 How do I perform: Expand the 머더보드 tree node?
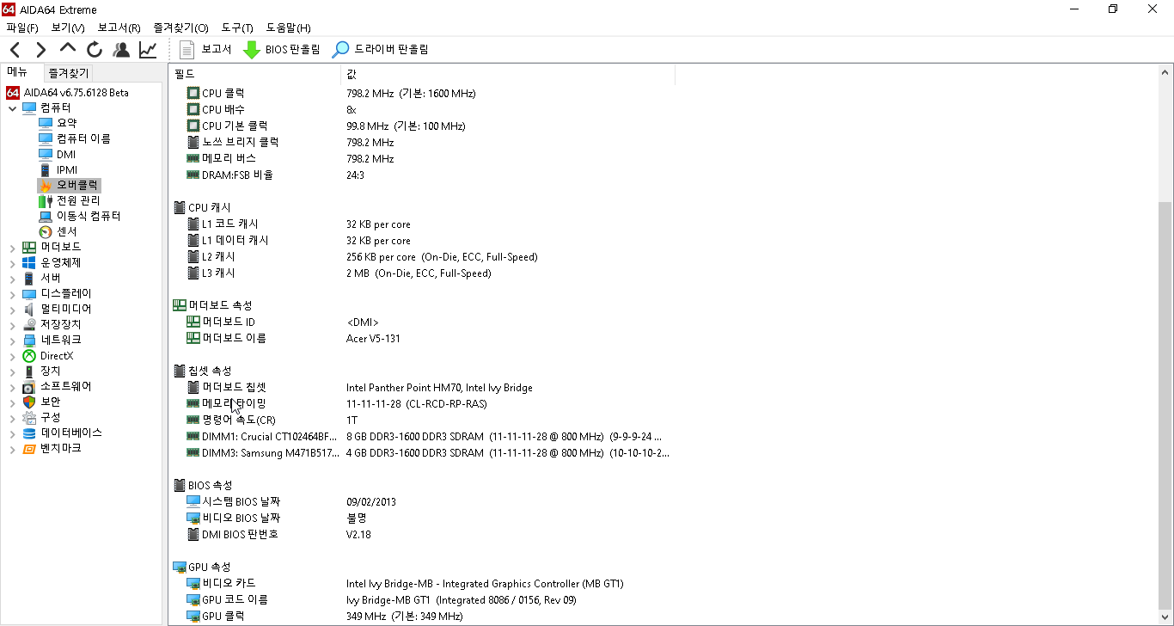pyautogui.click(x=12, y=248)
